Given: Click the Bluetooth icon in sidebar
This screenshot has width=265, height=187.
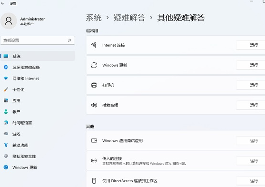Looking at the screenshot, I should click(x=6, y=67).
